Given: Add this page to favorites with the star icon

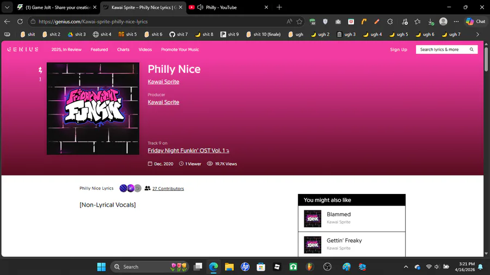Looking at the screenshot, I should click(x=299, y=22).
